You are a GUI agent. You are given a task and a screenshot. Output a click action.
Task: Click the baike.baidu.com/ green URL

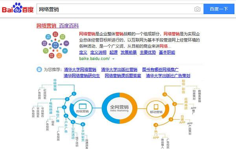click(94, 58)
